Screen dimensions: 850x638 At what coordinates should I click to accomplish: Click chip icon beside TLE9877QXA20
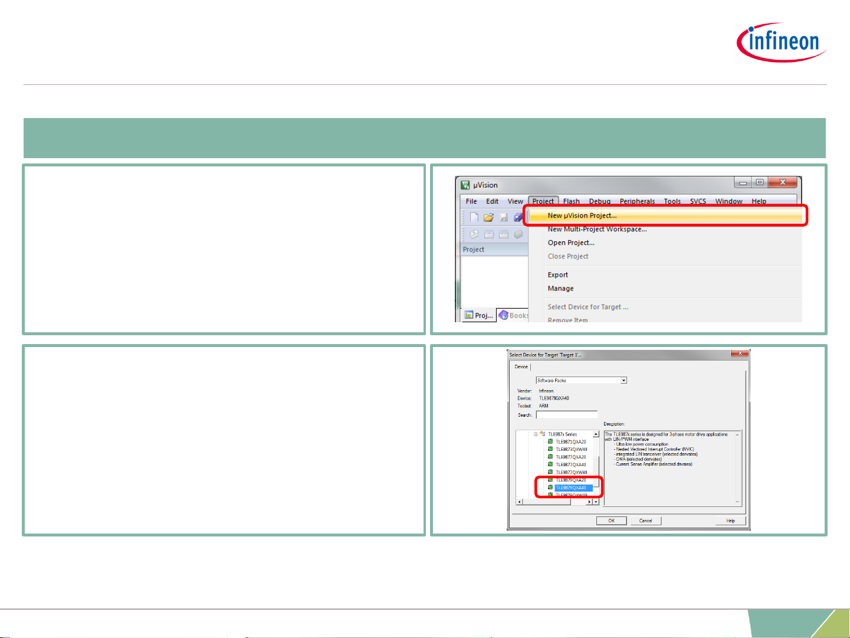pyautogui.click(x=550, y=457)
